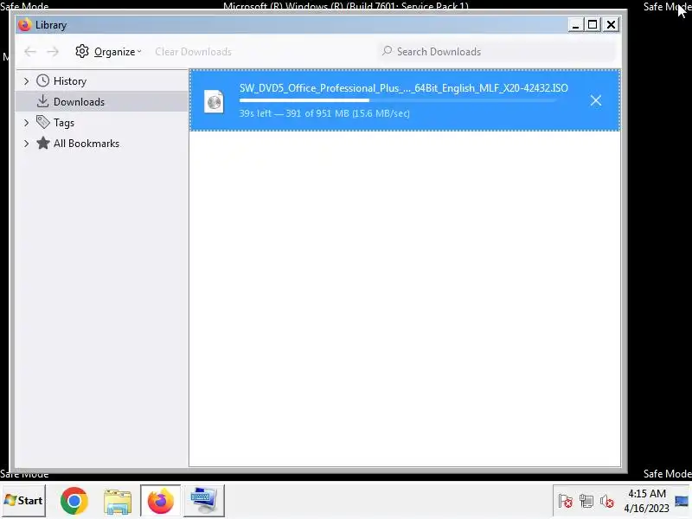Click the Action Center flag tray icon

click(566, 502)
